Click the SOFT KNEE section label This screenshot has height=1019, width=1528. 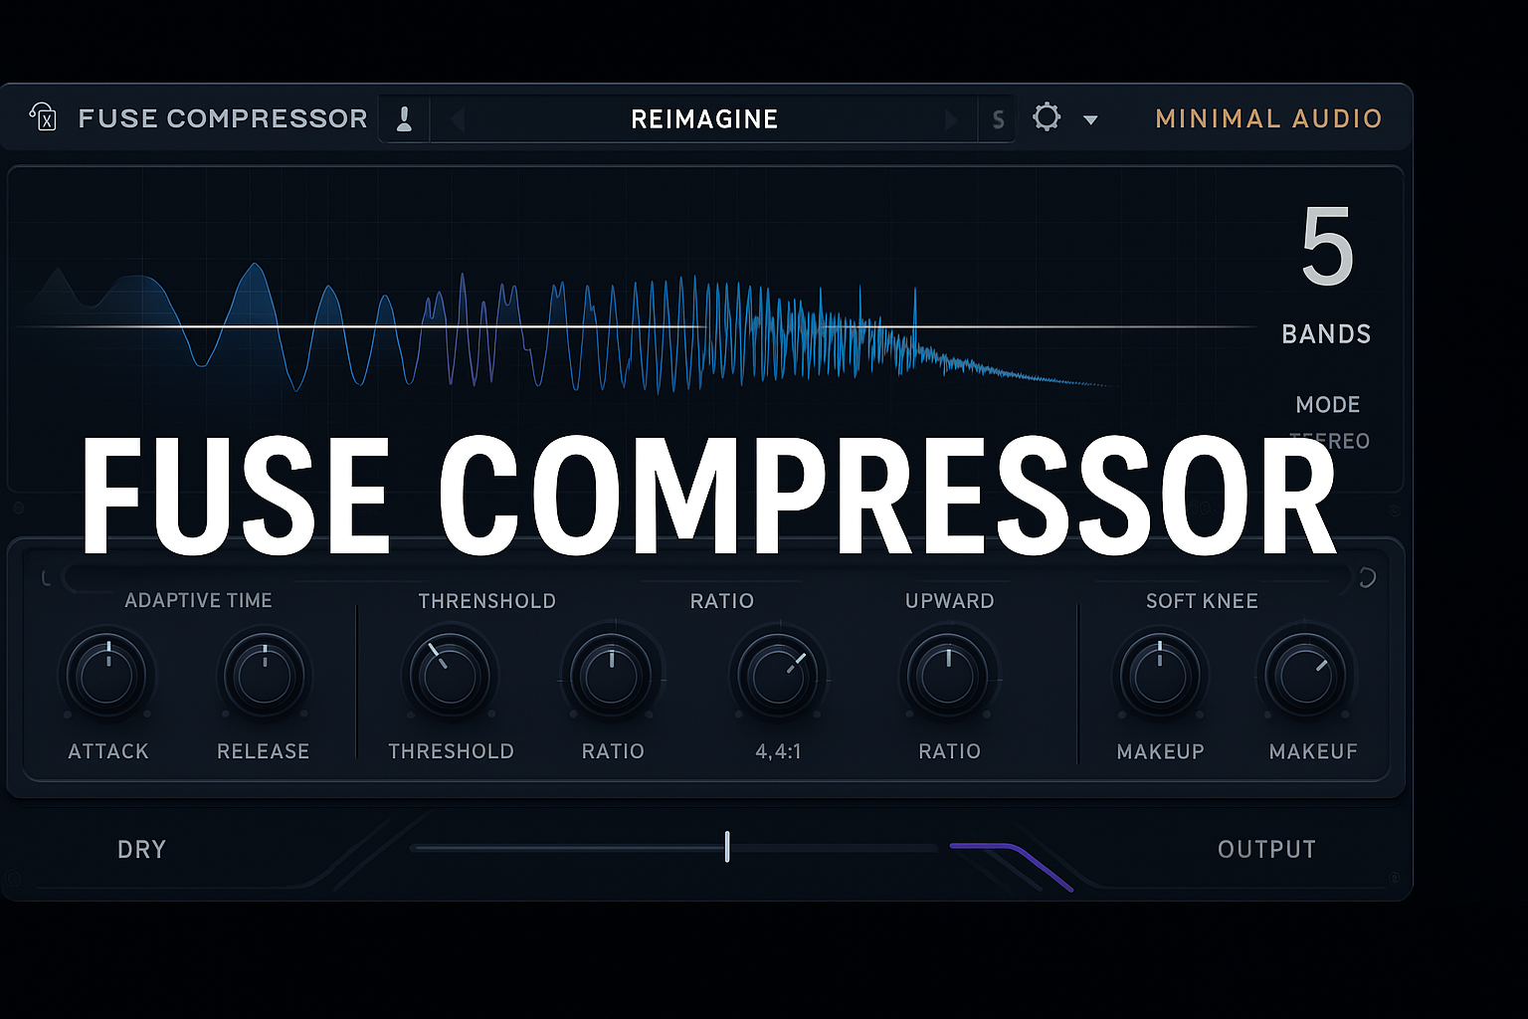[x=1202, y=601]
